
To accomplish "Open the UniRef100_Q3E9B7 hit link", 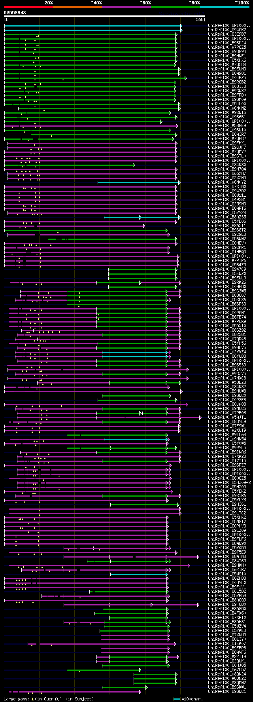I will point(227,34).
